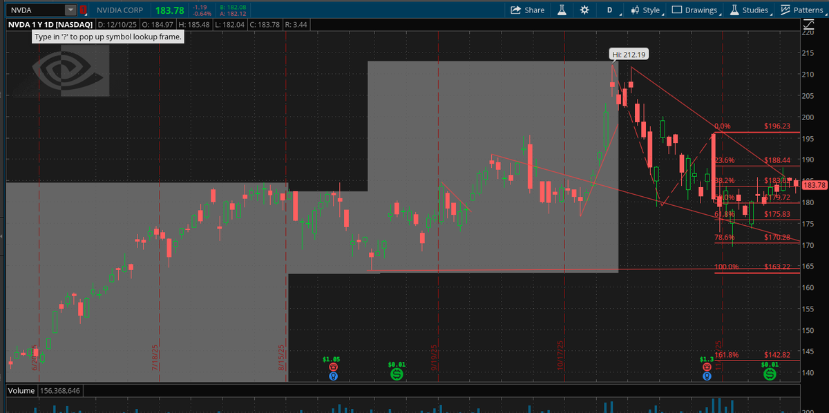The width and height of the screenshot is (829, 413).
Task: Open the D aggregation period menu
Action: click(609, 10)
